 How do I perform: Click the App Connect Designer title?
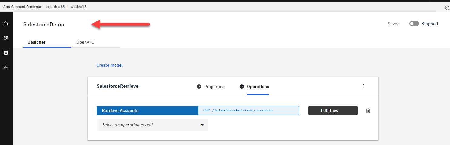pos(22,7)
